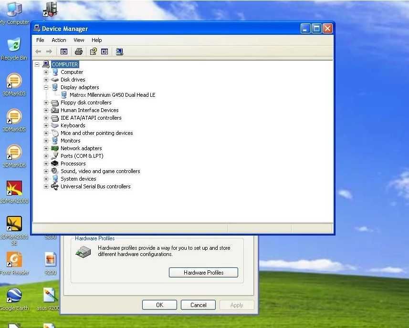Select the Monitors text label

click(x=71, y=141)
